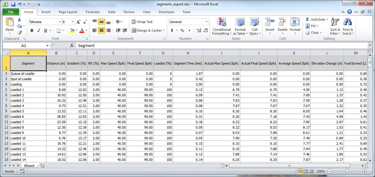Click the zoom slider handle in status bar
Viewport: 375px width, 177px height.
coord(347,171)
